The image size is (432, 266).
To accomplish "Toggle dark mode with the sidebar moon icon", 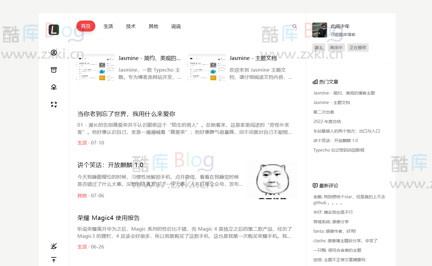I will (53, 246).
